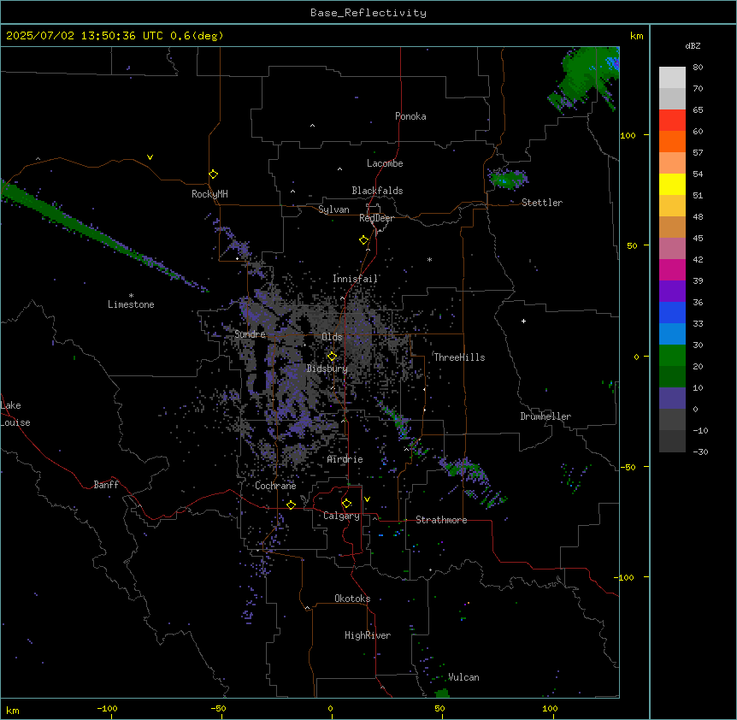Click the -50 tick label on the x-axis
This screenshot has width=737, height=720.
pyautogui.click(x=218, y=708)
